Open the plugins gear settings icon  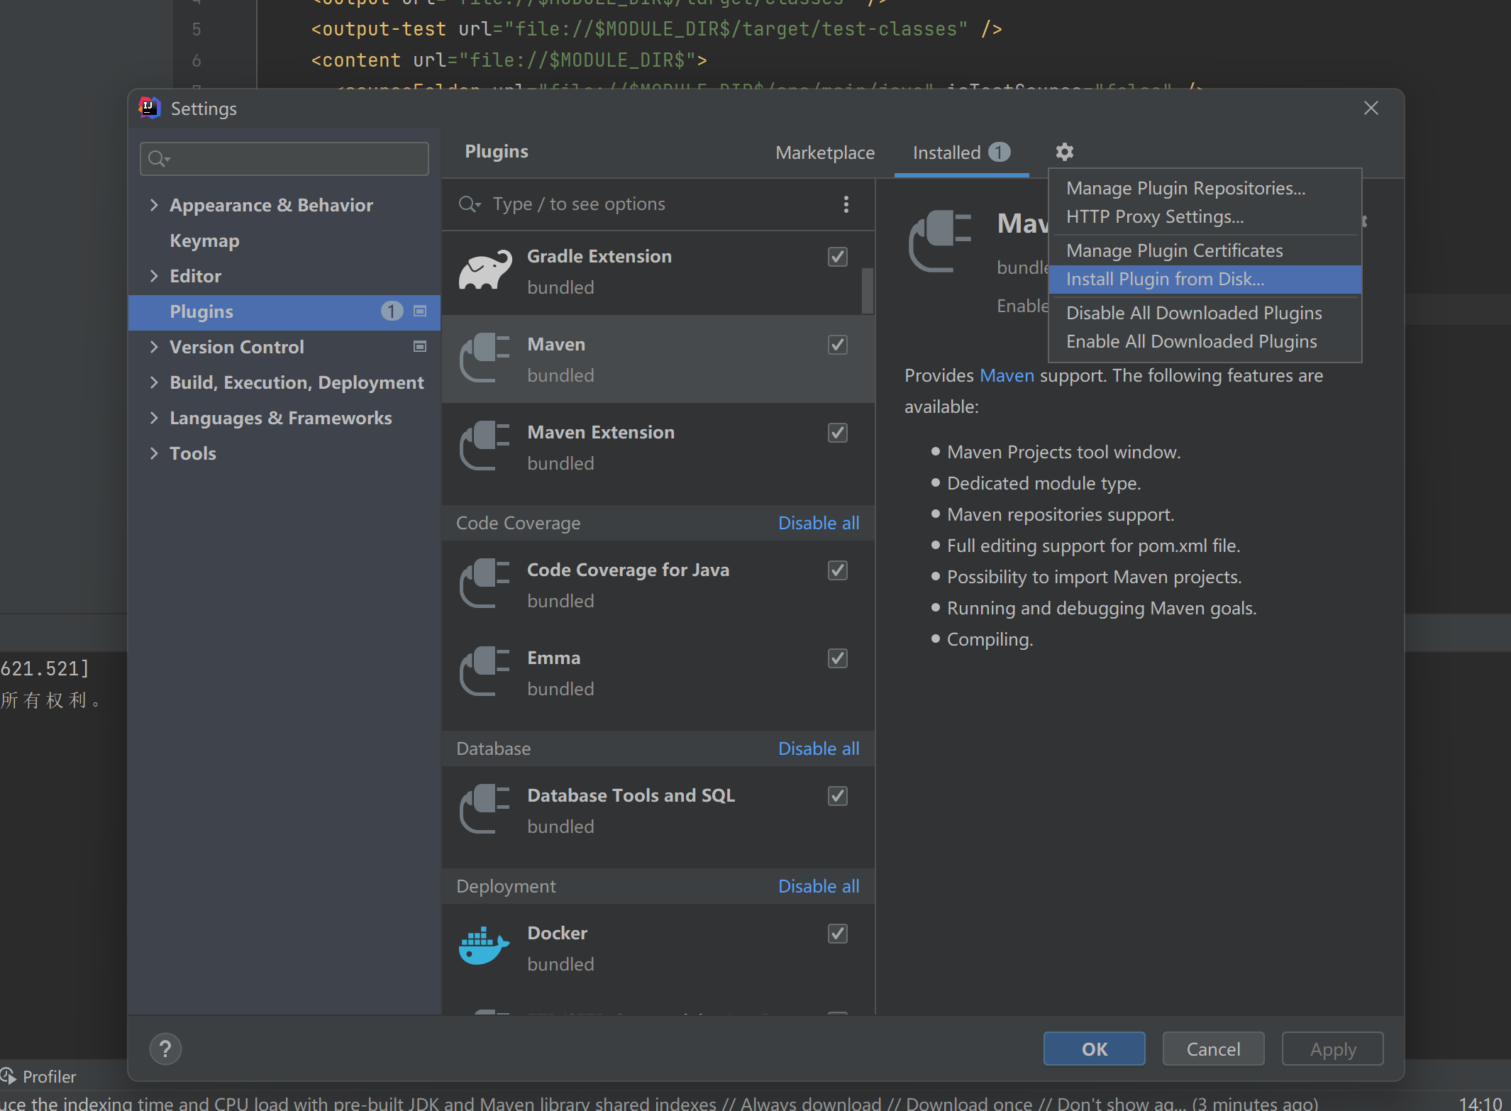point(1064,152)
